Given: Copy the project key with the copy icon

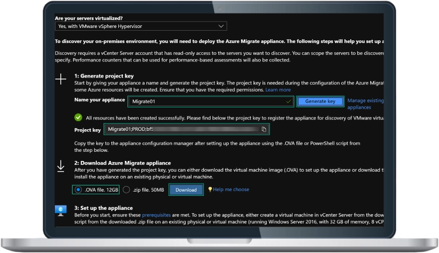Looking at the screenshot, I should click(x=264, y=129).
